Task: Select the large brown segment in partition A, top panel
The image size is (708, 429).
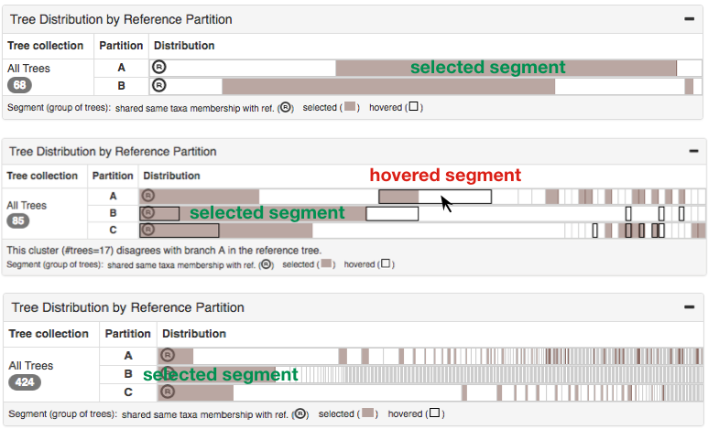Action: 506,68
